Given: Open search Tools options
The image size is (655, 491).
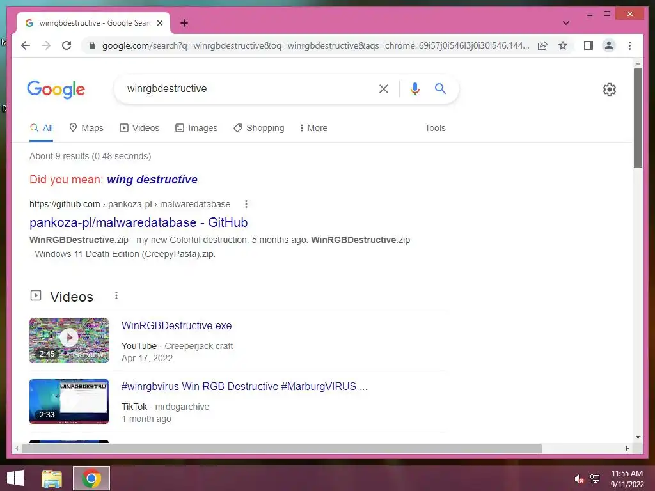Looking at the screenshot, I should [x=435, y=128].
